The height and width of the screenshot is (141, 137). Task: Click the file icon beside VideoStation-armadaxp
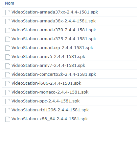pyautogui.click(x=8, y=48)
